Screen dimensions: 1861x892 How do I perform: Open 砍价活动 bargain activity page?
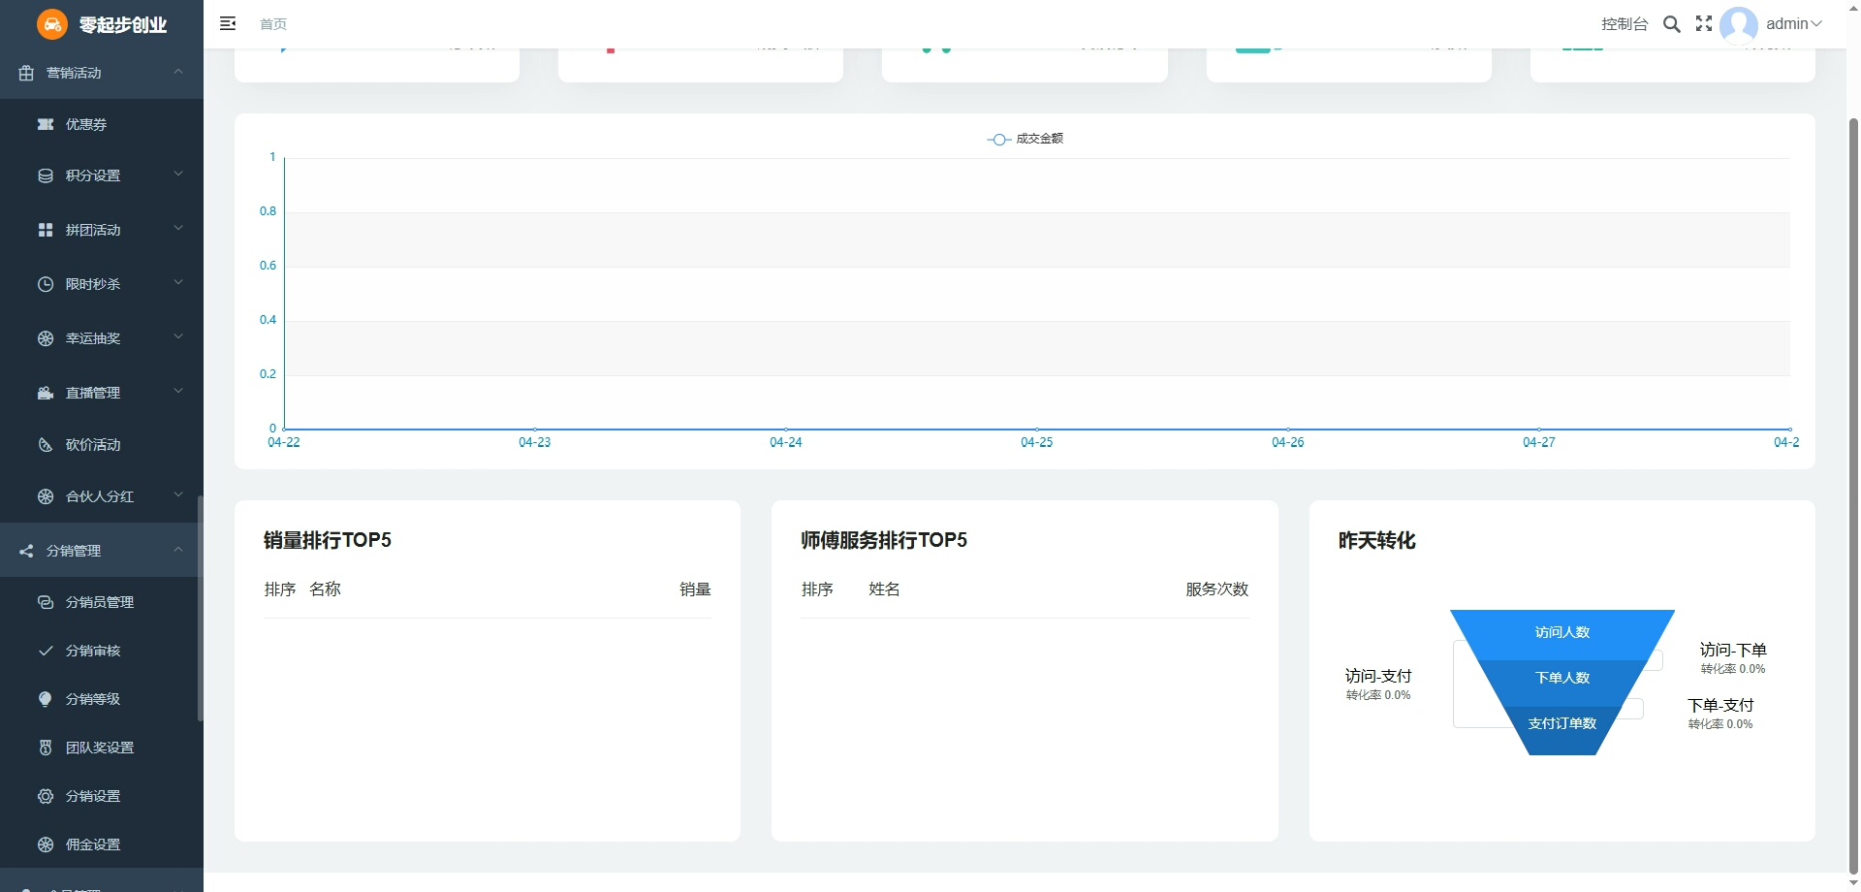click(93, 445)
